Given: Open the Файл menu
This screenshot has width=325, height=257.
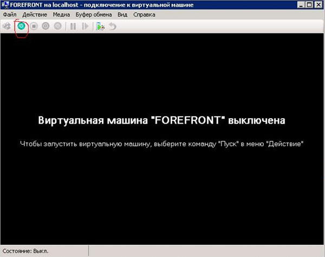Looking at the screenshot, I should [x=10, y=15].
